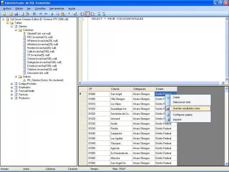Click the Tlacopac cell in Colonia column
The image size is (229, 172).
[121, 143]
